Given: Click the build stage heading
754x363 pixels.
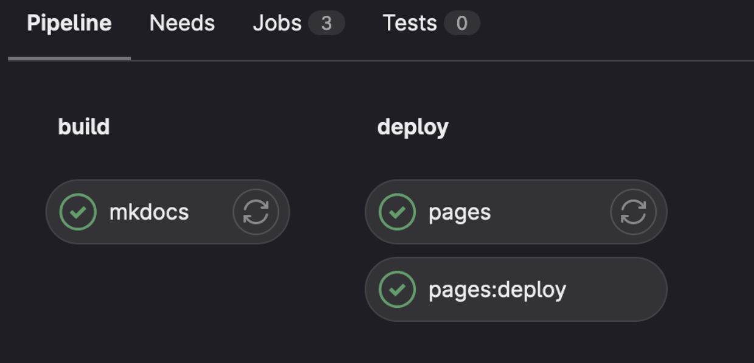Looking at the screenshot, I should (x=84, y=126).
